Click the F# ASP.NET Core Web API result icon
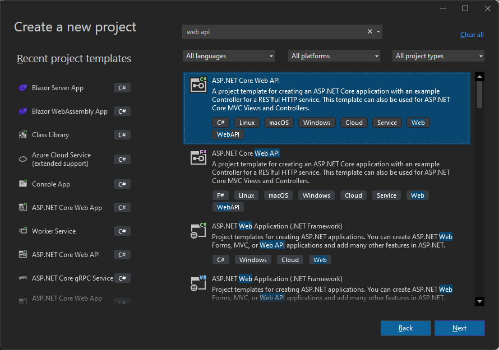This screenshot has width=499, height=350. tap(198, 157)
